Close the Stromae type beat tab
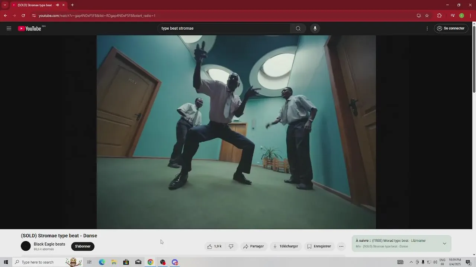476x267 pixels. pyautogui.click(x=64, y=5)
